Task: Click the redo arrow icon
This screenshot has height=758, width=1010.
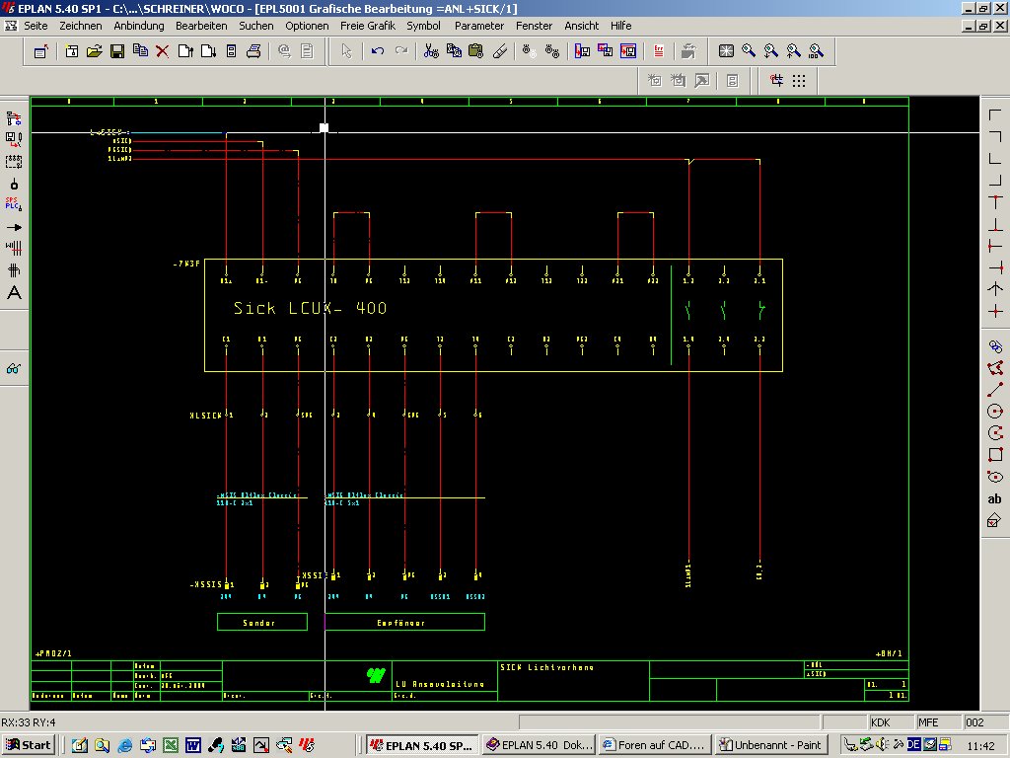Action: [401, 51]
